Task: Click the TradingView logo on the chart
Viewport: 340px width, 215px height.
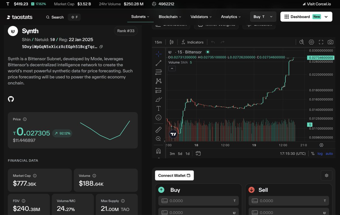Action: [173, 134]
